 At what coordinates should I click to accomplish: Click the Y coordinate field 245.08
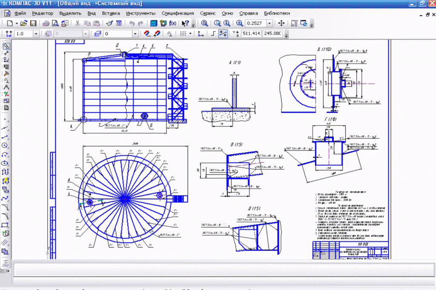[273, 34]
